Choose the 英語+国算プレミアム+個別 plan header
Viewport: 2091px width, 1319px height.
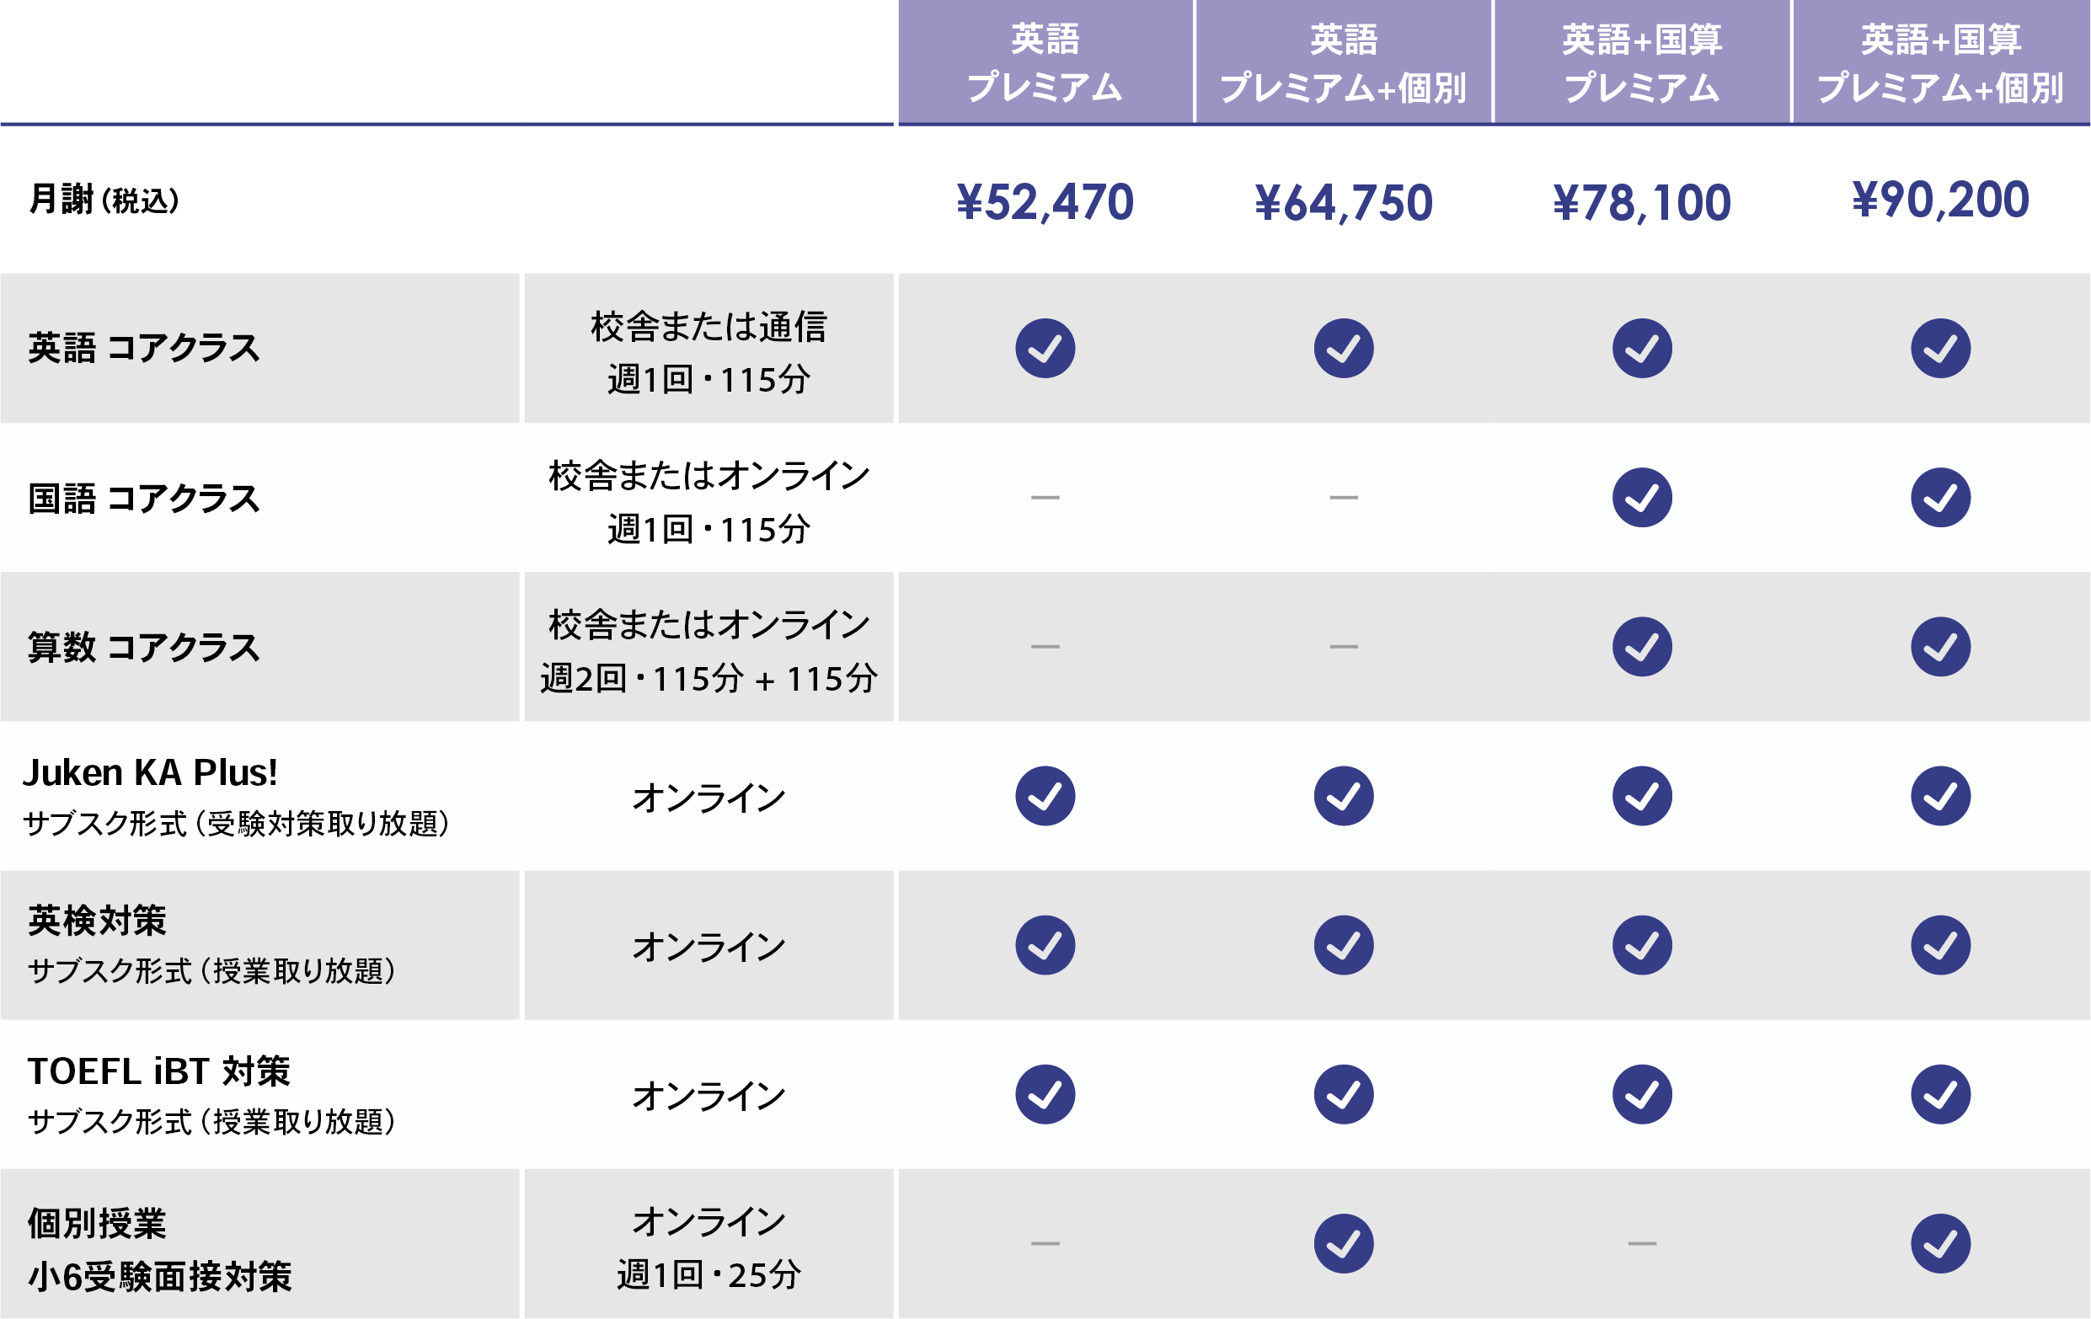[1940, 62]
